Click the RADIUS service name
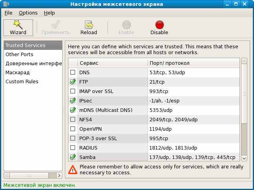This screenshot has height=190, width=254. pos(88,148)
